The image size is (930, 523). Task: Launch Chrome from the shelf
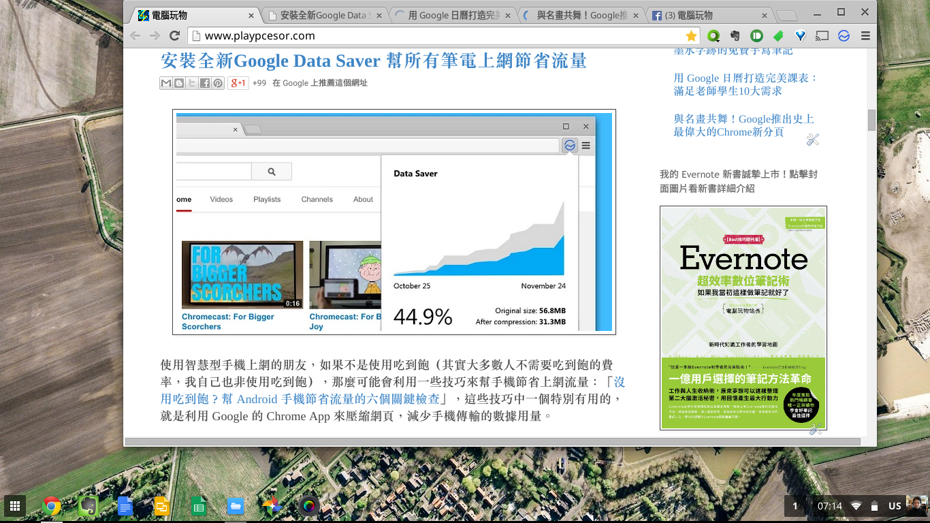point(52,505)
